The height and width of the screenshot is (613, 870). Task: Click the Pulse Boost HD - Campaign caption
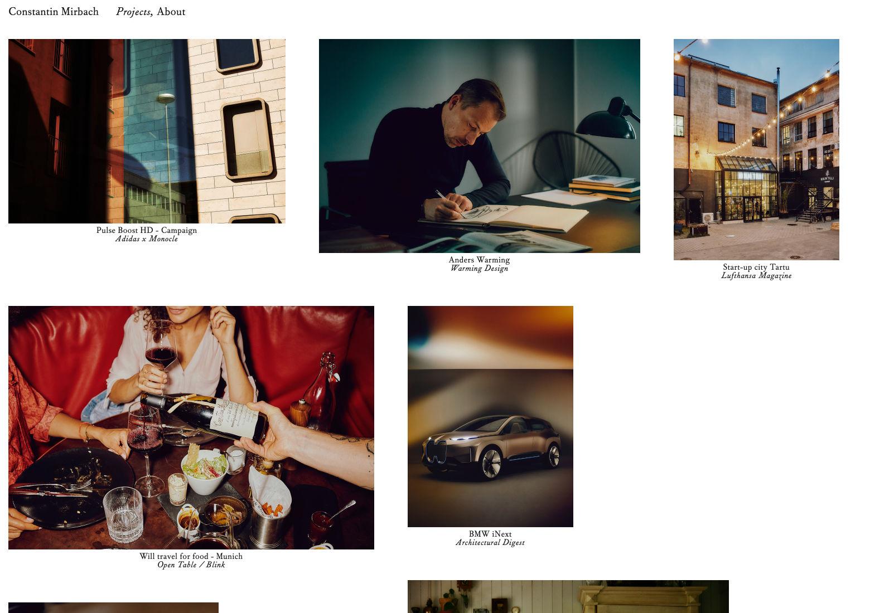coord(147,230)
